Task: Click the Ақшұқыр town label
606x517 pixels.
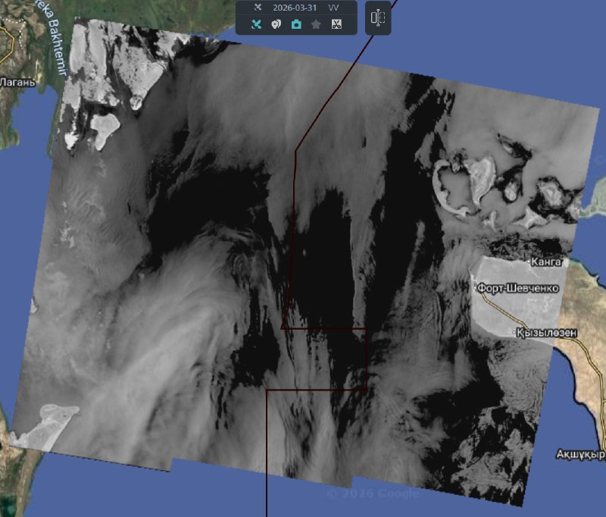Action: tap(580, 455)
